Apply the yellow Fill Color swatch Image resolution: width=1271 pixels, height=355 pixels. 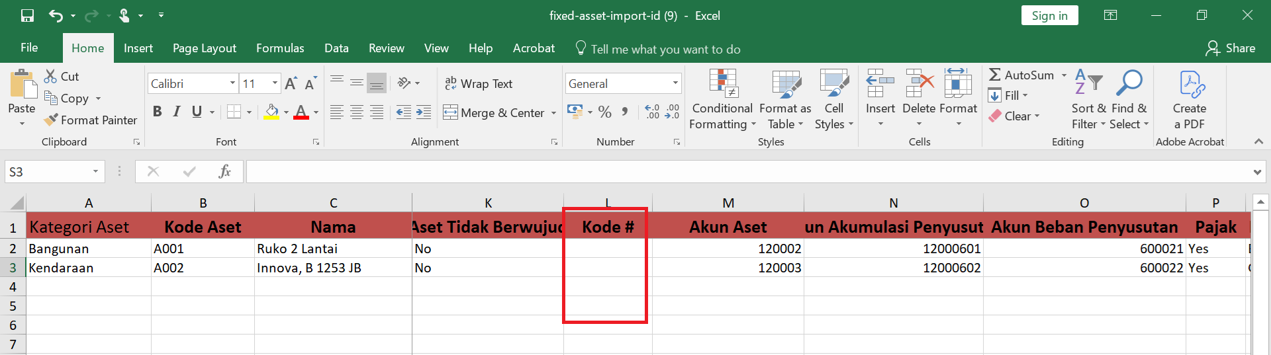[271, 112]
